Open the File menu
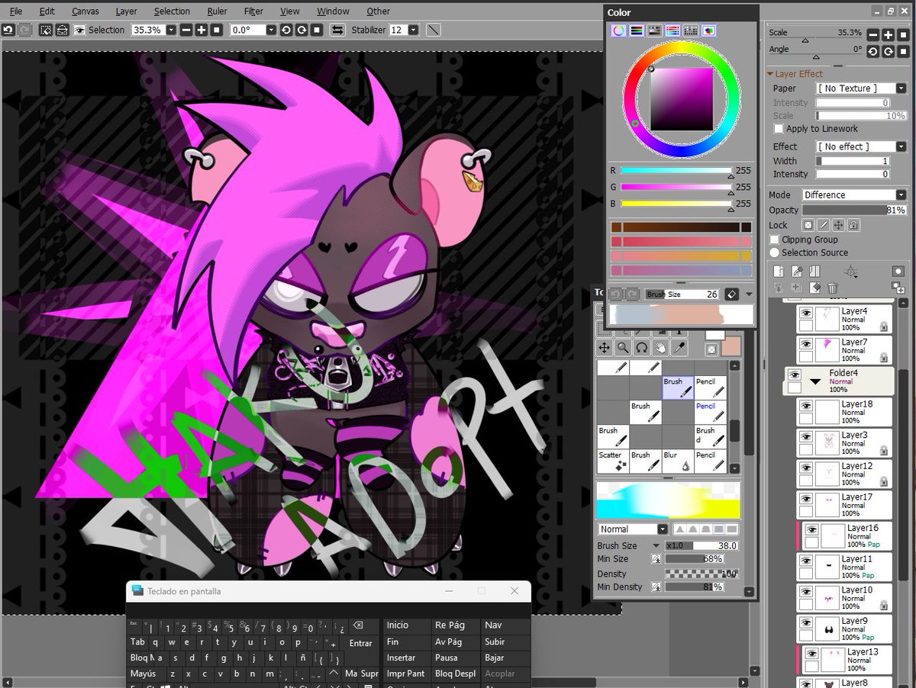 tap(15, 11)
